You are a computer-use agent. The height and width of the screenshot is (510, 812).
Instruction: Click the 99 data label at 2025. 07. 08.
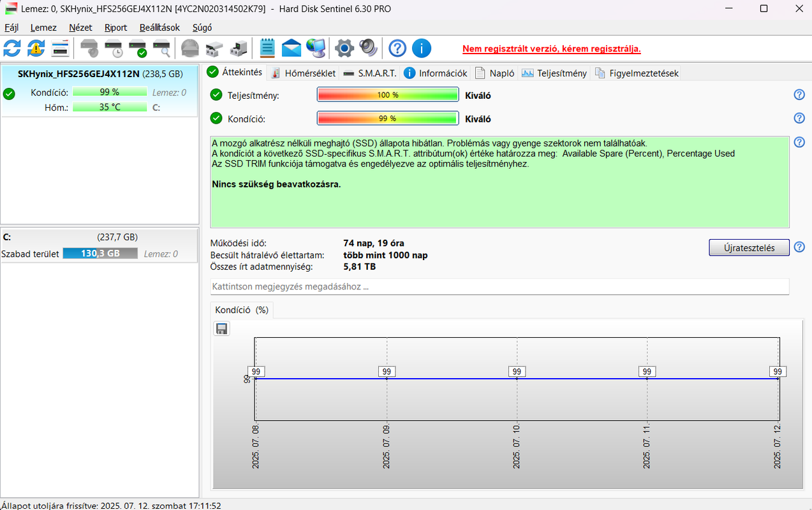tap(256, 372)
